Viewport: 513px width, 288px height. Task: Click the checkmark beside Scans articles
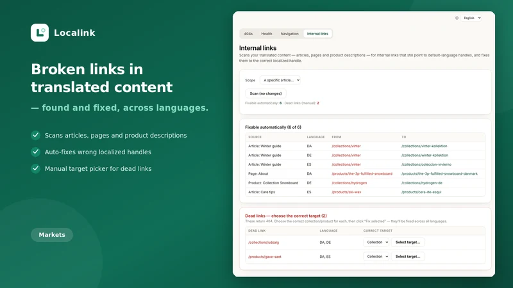pyautogui.click(x=36, y=135)
